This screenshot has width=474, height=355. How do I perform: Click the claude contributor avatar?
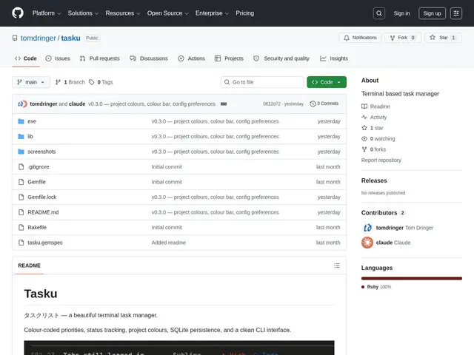click(367, 243)
